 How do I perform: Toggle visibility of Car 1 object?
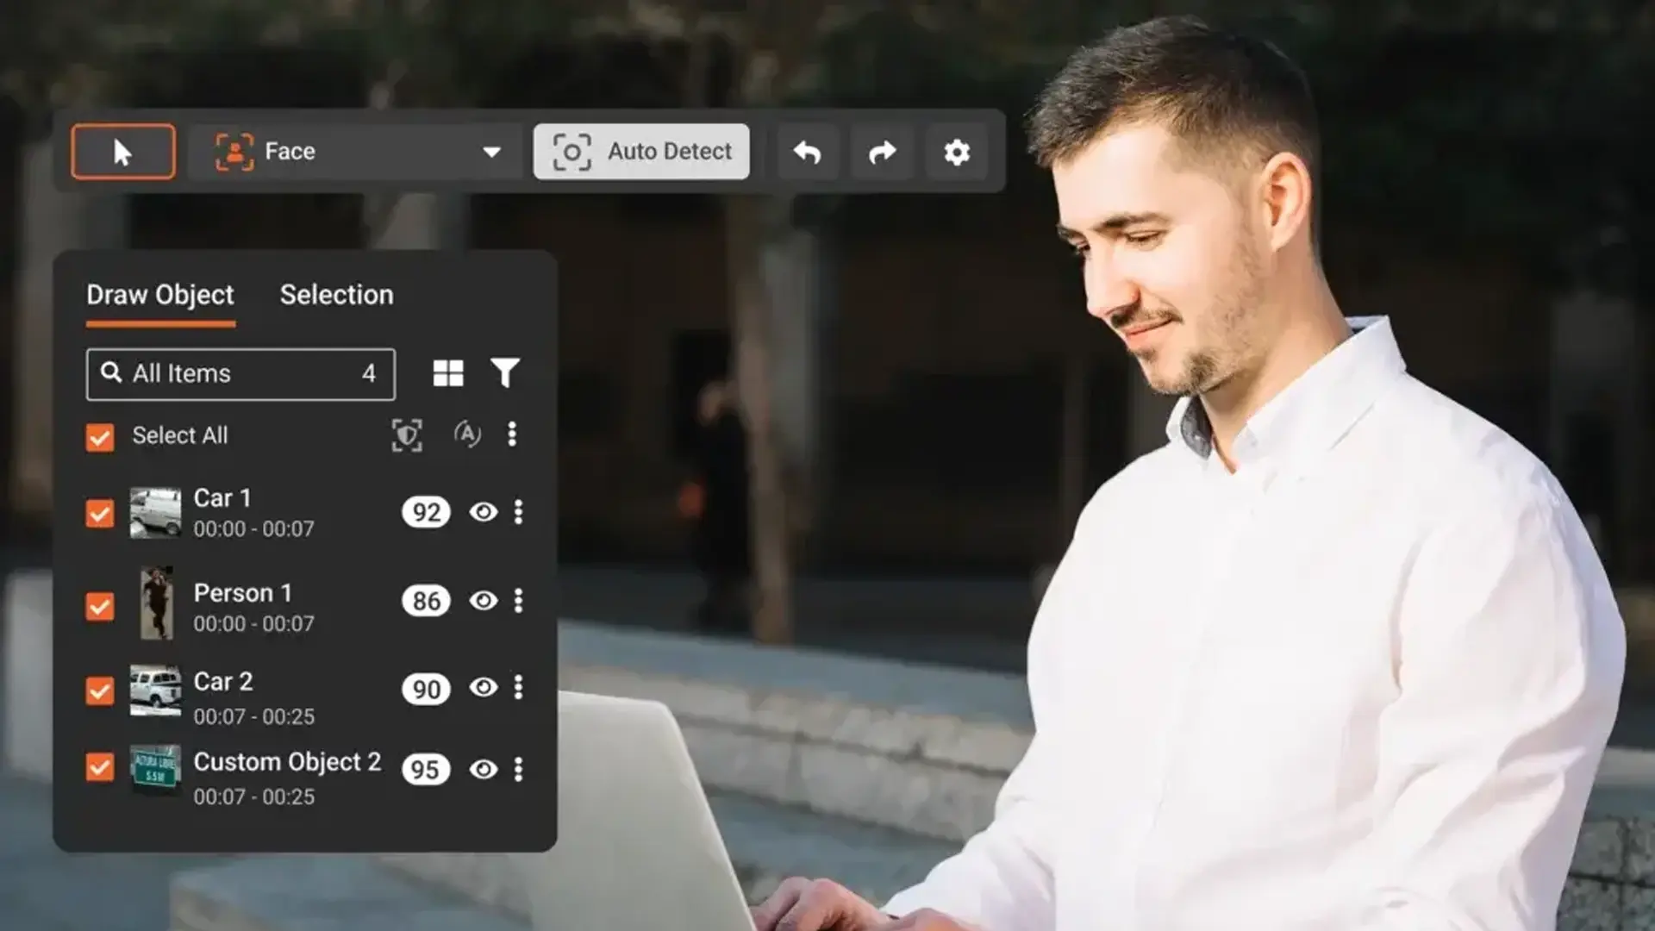click(482, 511)
